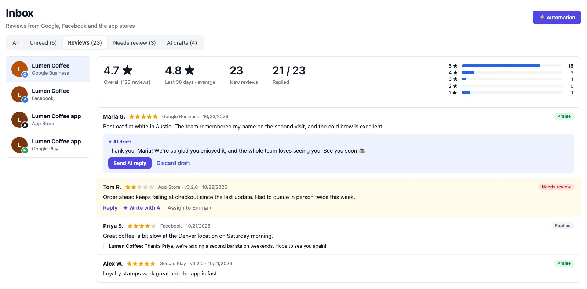The width and height of the screenshot is (587, 289).
Task: Click reviewer name "Priya S."
Action: 113,226
